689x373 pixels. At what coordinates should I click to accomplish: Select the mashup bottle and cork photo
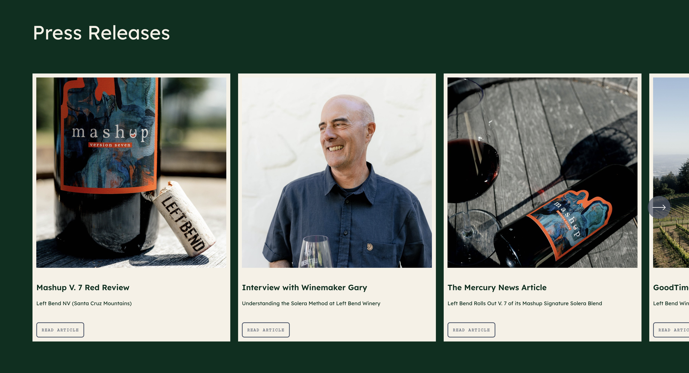click(131, 172)
